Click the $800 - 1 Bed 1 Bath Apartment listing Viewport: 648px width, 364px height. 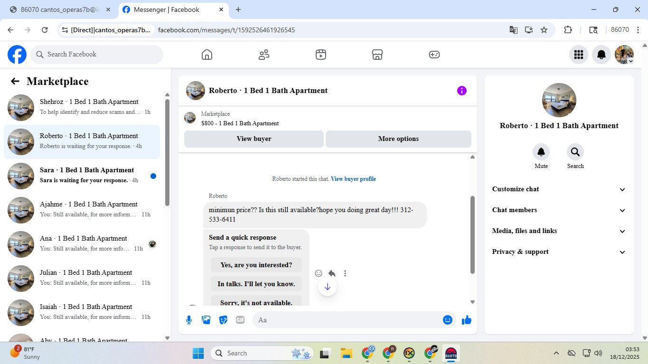(240, 123)
